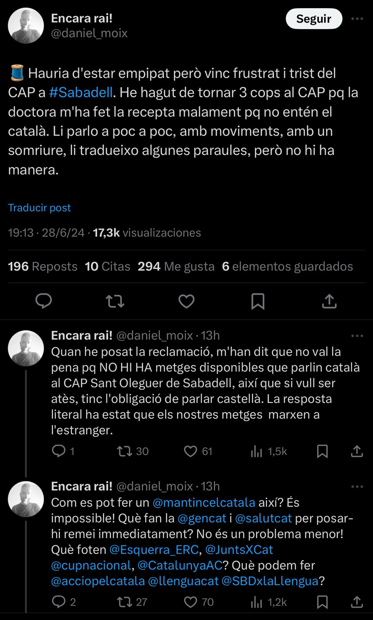Bookmark the main post
Viewport: 373px width, 620px height.
click(x=258, y=301)
